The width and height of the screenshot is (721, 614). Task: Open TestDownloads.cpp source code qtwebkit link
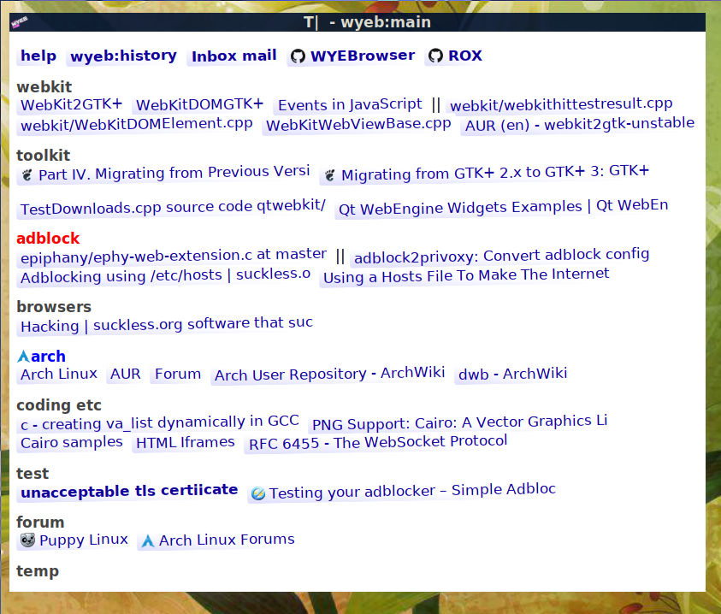[173, 207]
